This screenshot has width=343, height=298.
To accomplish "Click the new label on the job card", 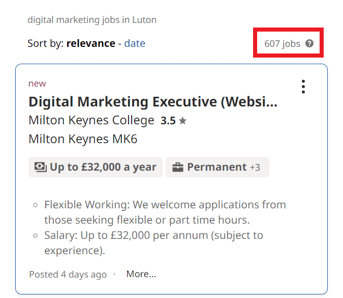I will click(37, 84).
